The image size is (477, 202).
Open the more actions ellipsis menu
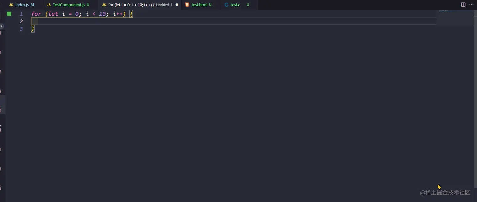click(471, 4)
